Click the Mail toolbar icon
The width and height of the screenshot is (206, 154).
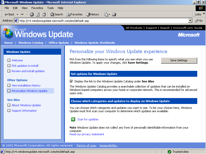point(106,14)
